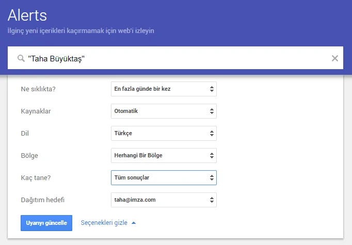Click the "Taha Büyüktaş" search field
Screen dimensions: 352x245
click(175, 58)
